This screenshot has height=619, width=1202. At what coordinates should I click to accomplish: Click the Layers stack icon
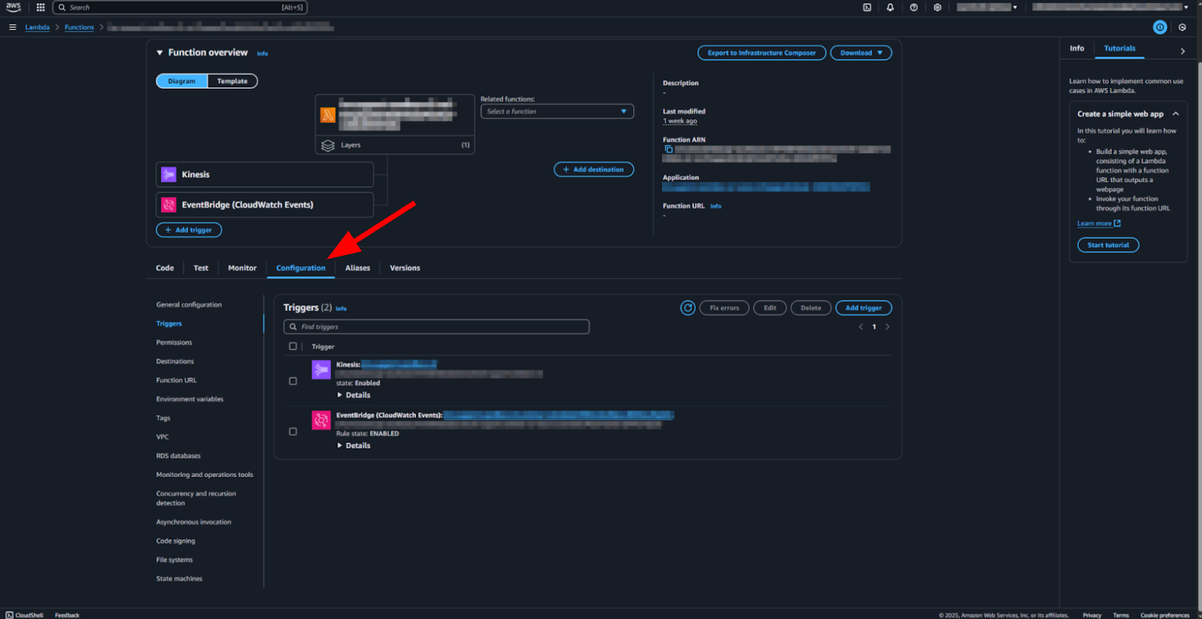tap(328, 145)
